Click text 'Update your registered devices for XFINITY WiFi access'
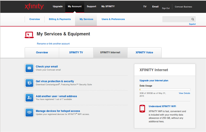Screen dimensions: 206x132 click(62, 114)
